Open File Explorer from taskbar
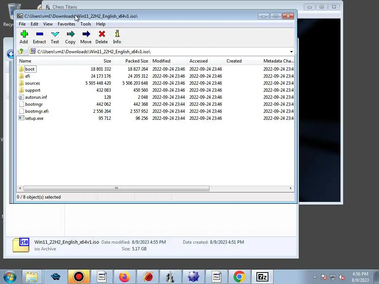The width and height of the screenshot is (379, 284). pos(32,277)
